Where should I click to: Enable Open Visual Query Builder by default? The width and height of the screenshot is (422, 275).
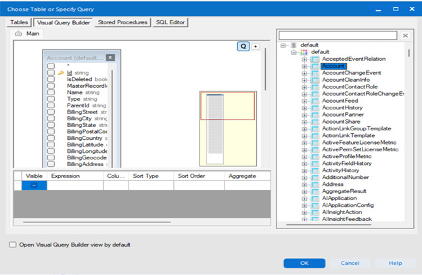[x=13, y=245]
